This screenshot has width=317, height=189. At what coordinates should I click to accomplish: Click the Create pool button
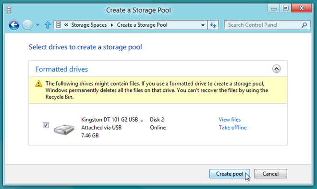click(230, 174)
